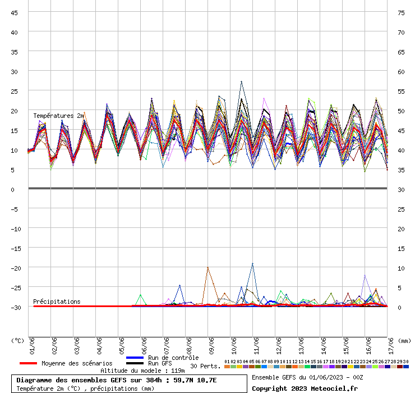Click the '(mm)' precipitation unit label
The width and height of the screenshot is (415, 393).
click(404, 341)
